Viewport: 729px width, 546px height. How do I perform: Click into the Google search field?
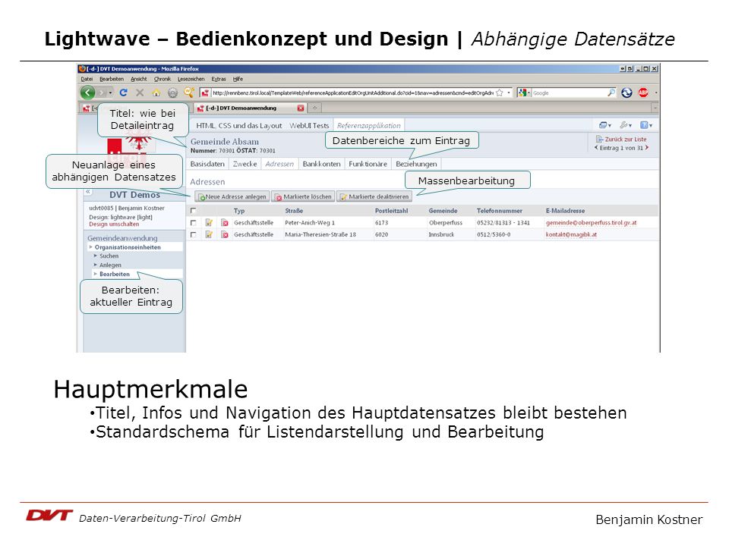click(569, 93)
